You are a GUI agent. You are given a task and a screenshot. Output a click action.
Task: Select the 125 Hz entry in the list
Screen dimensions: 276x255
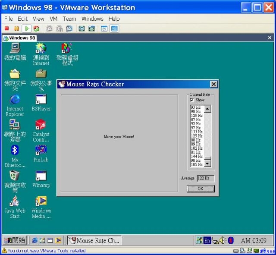(x=197, y=136)
